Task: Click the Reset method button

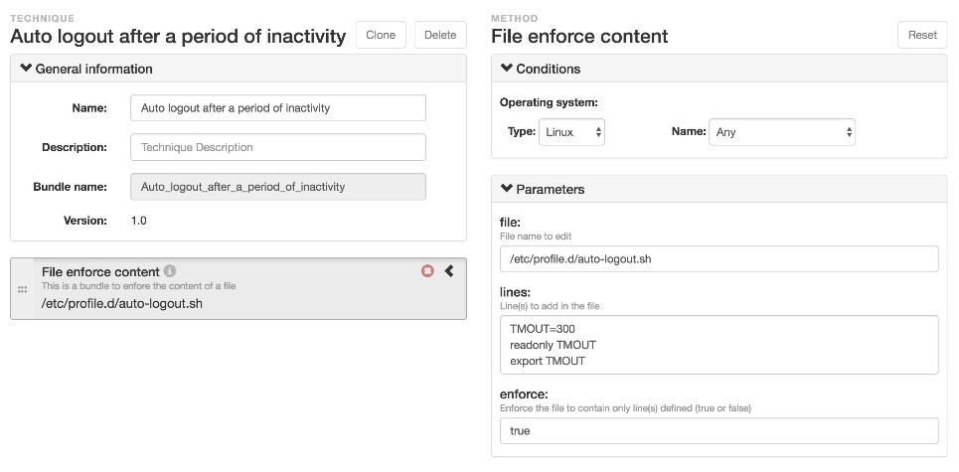Action: 922,35
